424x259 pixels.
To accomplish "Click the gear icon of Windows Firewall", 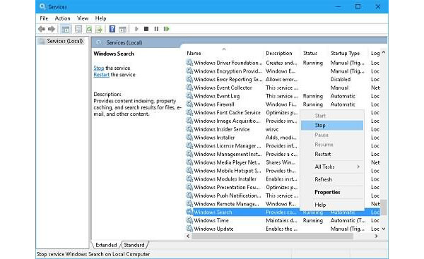I will [x=189, y=104].
